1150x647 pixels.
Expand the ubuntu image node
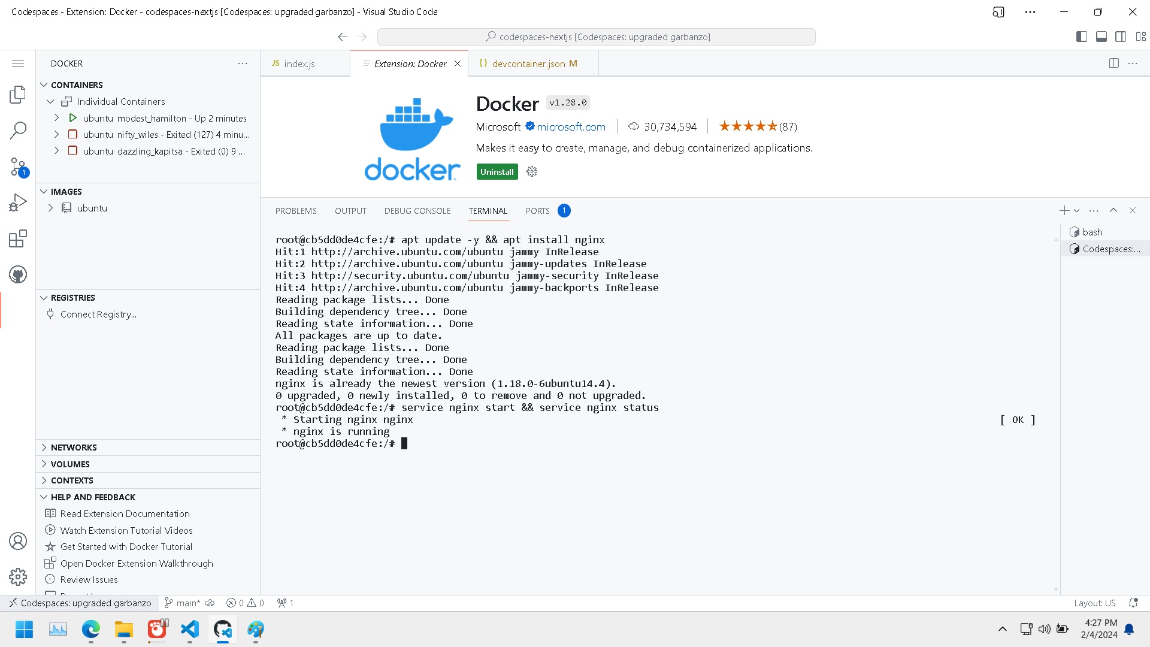(51, 208)
